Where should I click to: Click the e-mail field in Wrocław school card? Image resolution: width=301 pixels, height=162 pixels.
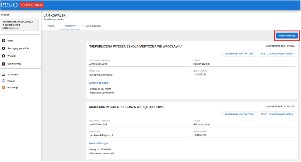[139, 75]
